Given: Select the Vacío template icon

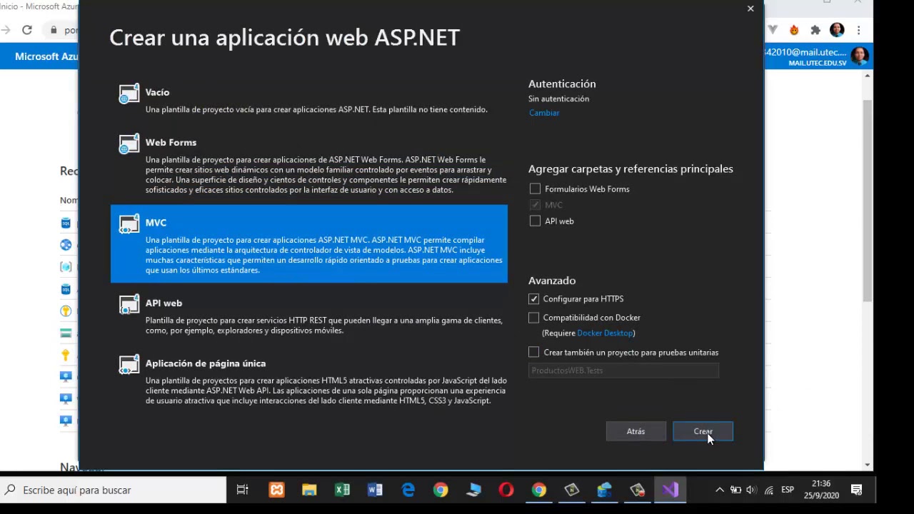Looking at the screenshot, I should (x=129, y=94).
